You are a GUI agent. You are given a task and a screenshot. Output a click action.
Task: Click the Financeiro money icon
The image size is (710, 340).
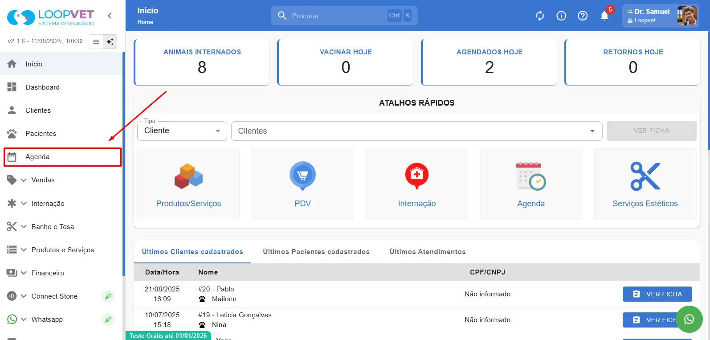point(12,273)
